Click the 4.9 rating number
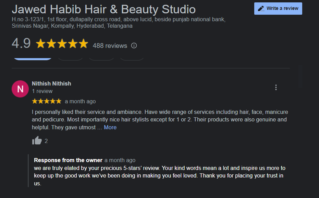This screenshot has width=319, height=198. [x=21, y=44]
